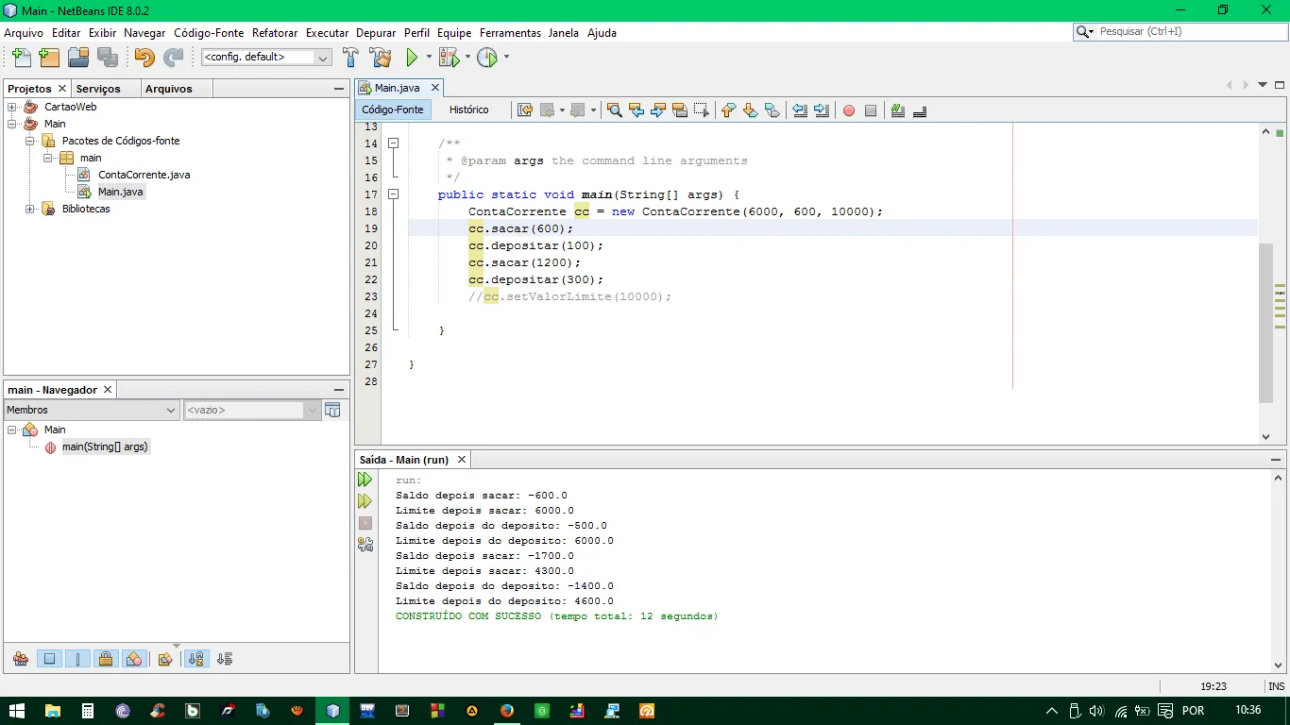
Task: Open ContaCorrente.java in the project tree
Action: (x=144, y=175)
